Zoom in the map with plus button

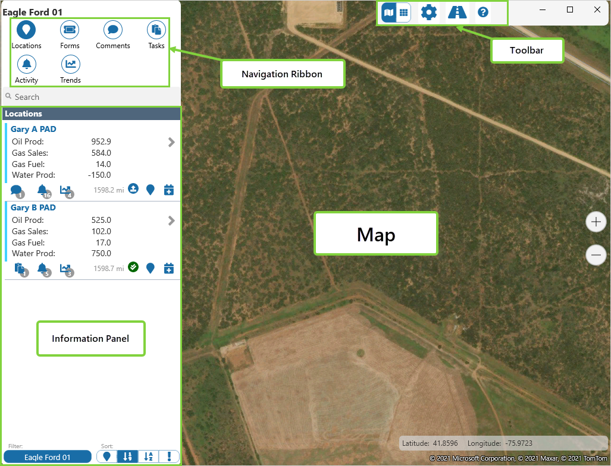tap(596, 222)
